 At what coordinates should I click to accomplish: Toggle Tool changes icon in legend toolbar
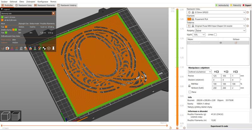[26, 48]
